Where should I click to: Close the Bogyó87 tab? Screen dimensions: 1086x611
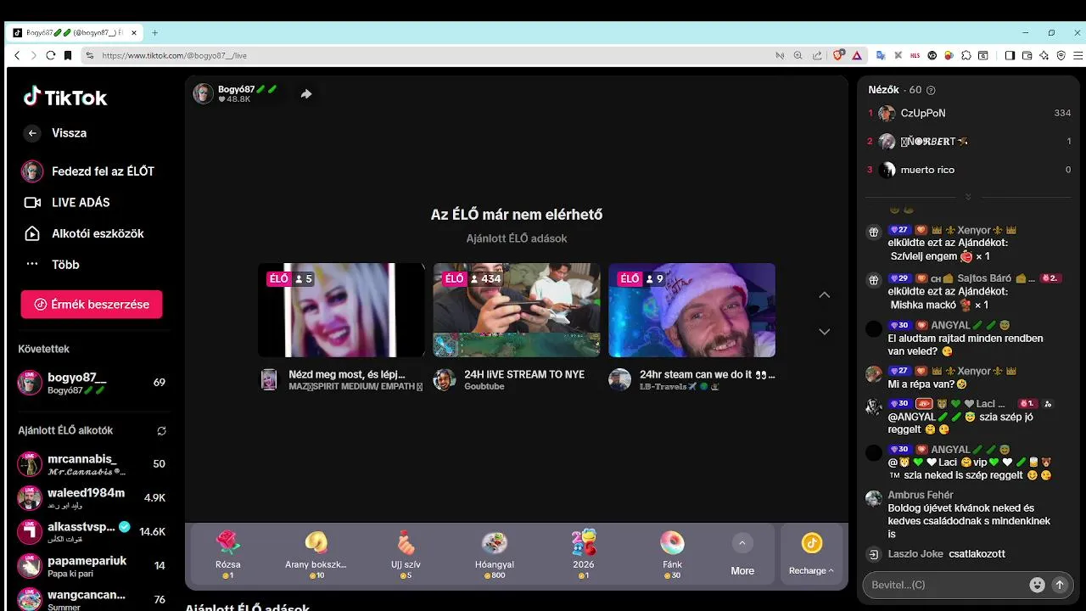pos(134,33)
